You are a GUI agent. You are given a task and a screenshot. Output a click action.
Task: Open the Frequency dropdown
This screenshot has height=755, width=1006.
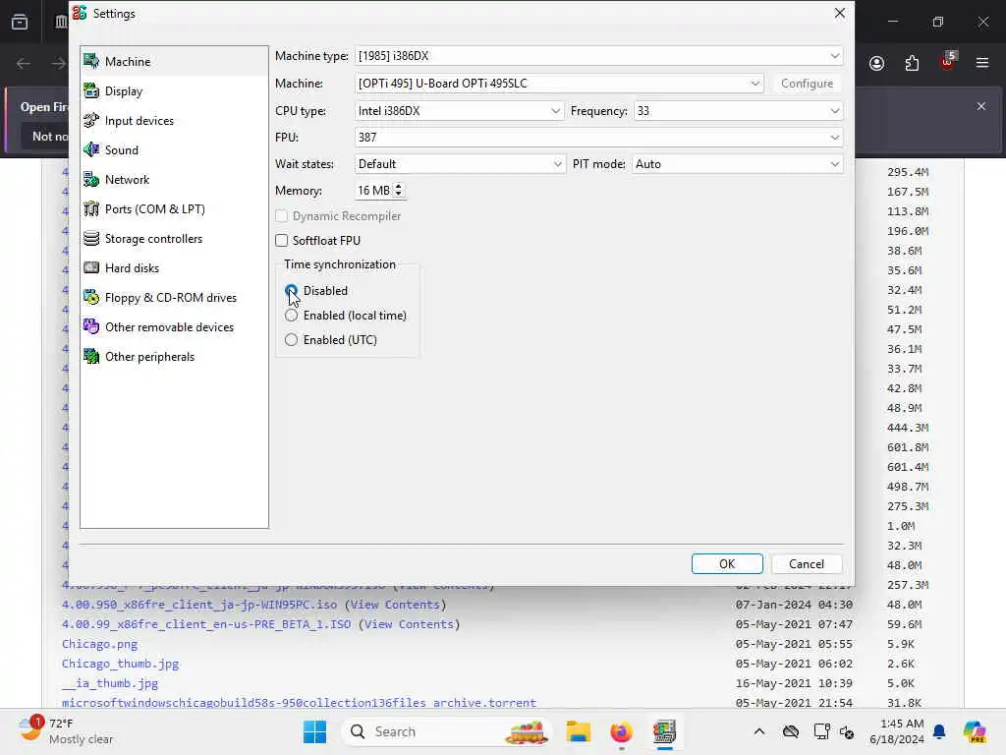(738, 111)
